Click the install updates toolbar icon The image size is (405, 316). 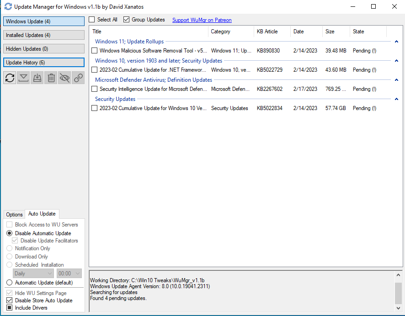click(x=37, y=78)
